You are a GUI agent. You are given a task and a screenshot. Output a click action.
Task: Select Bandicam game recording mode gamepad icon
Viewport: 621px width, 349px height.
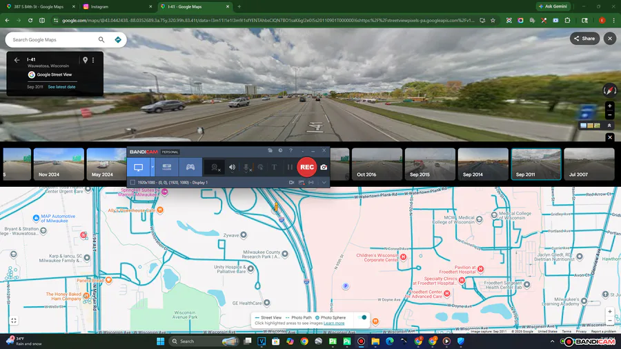(x=190, y=168)
